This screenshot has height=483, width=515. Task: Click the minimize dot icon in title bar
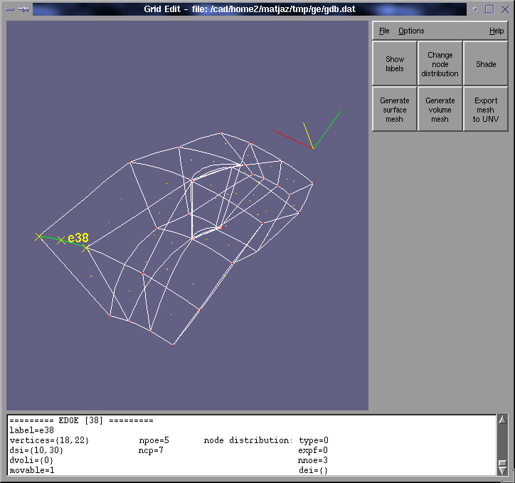tap(474, 9)
